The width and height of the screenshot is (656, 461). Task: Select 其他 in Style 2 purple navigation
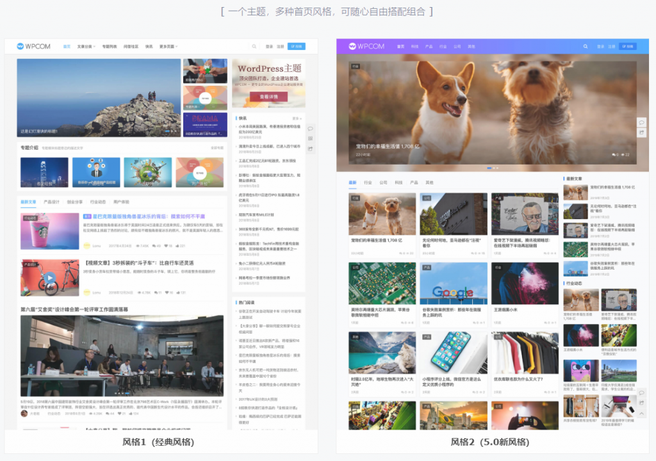pyautogui.click(x=471, y=47)
